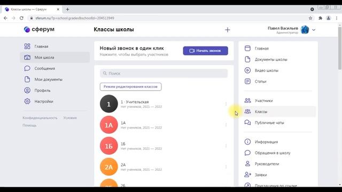342x192 pixels.
Task: Open Документы школы
Action: point(266,59)
